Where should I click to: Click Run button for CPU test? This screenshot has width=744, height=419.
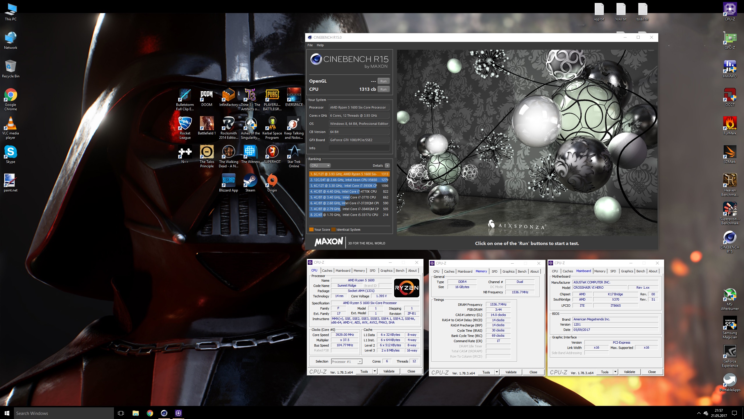[x=383, y=89]
